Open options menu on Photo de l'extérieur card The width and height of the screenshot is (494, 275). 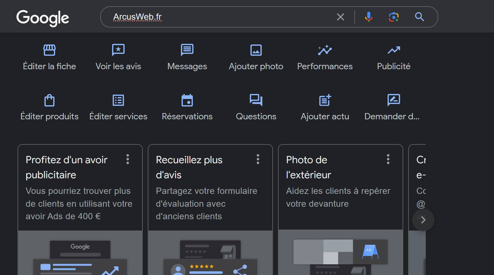[388, 159]
